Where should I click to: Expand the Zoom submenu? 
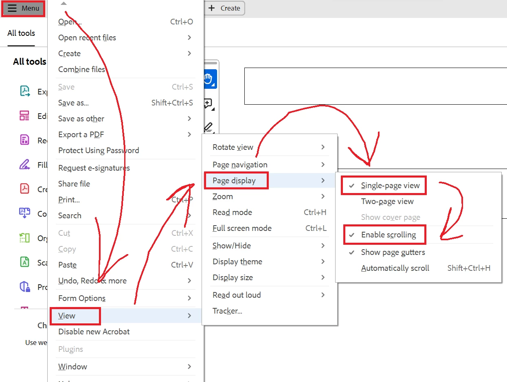coord(270,196)
